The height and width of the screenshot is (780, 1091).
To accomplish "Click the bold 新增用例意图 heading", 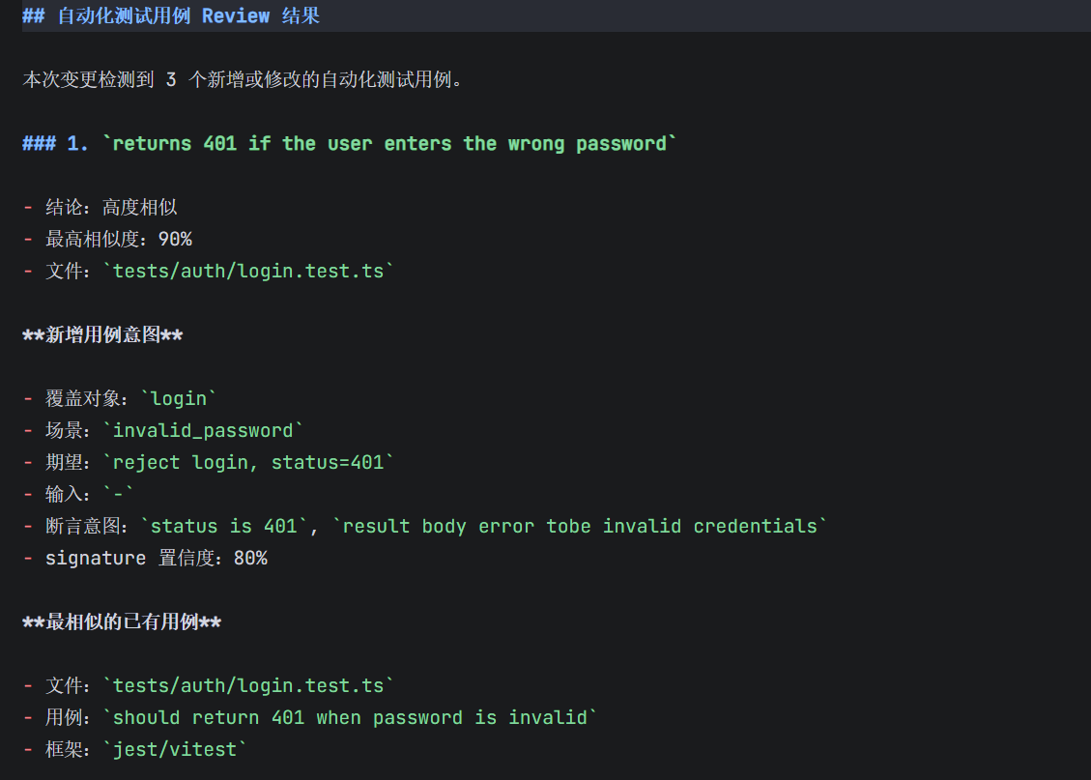I will (x=103, y=334).
